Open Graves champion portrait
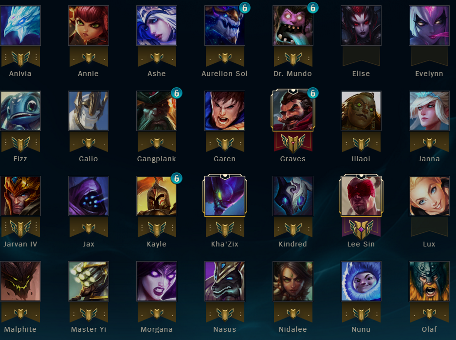456x340 pixels. tap(293, 111)
